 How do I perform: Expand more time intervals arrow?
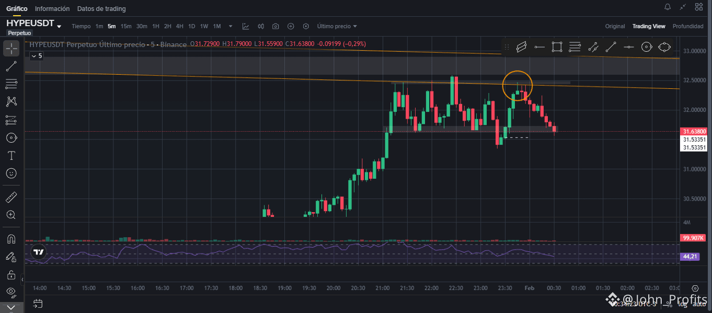[231, 26]
